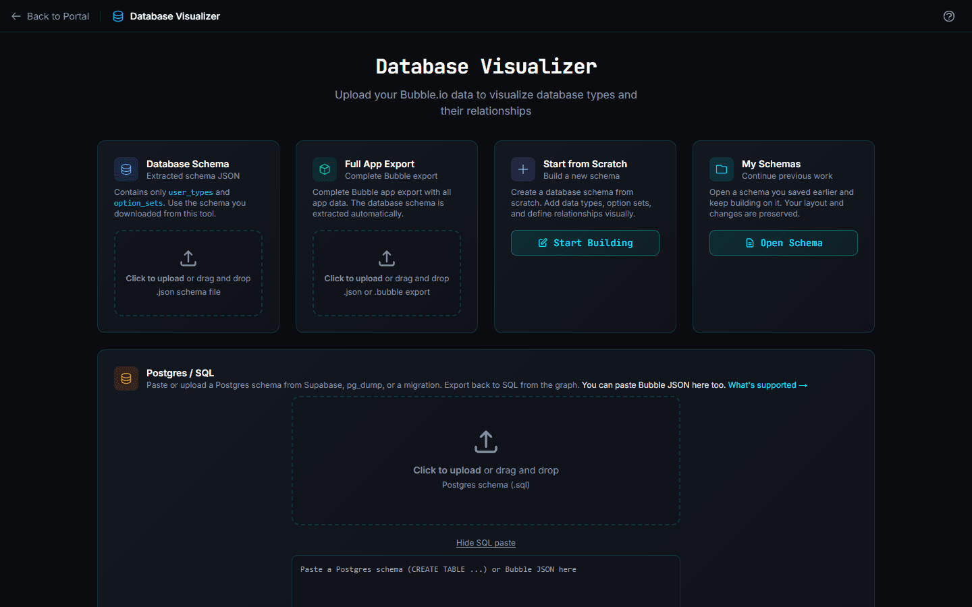Click the Extracted schema JSON subtitle

pos(193,176)
